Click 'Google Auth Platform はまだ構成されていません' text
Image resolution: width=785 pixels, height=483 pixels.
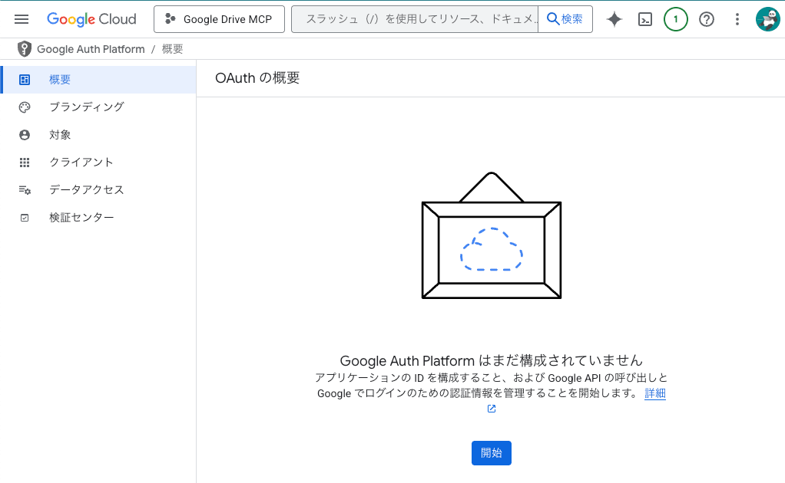[x=491, y=360]
